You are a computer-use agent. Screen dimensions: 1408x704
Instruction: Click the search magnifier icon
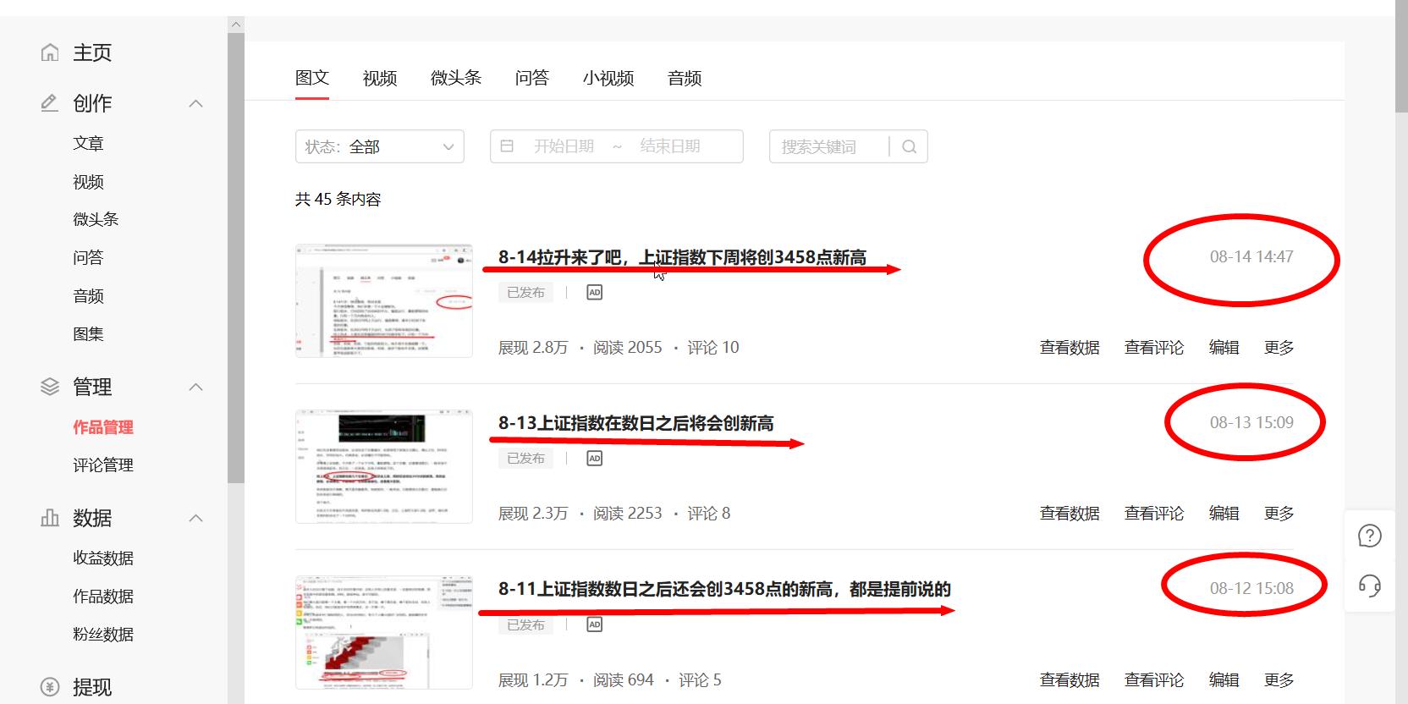click(910, 146)
